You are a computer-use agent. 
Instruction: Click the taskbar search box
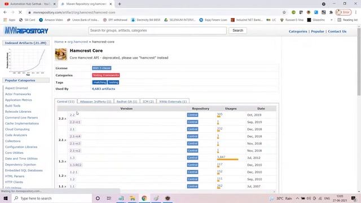(51, 198)
